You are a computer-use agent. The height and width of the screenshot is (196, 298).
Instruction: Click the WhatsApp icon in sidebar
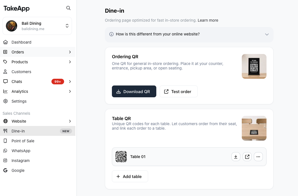coord(5,151)
